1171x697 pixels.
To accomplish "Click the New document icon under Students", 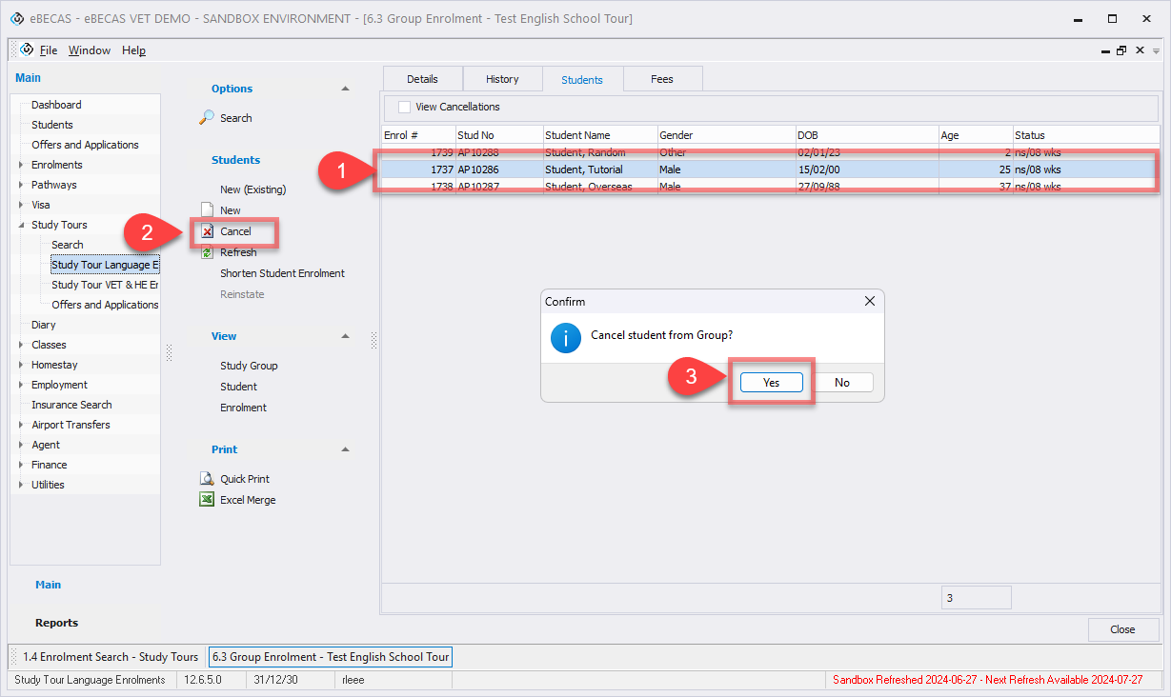I will 207,210.
